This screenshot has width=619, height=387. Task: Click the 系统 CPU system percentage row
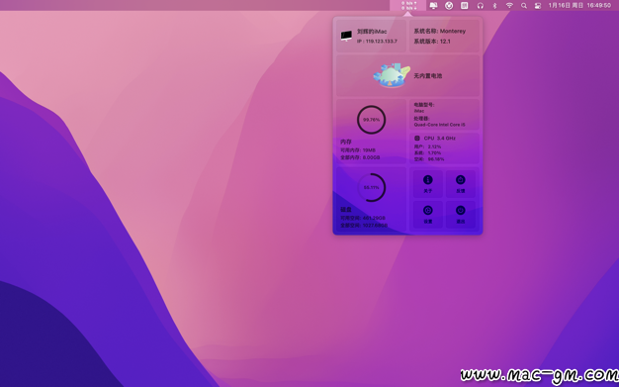point(427,152)
